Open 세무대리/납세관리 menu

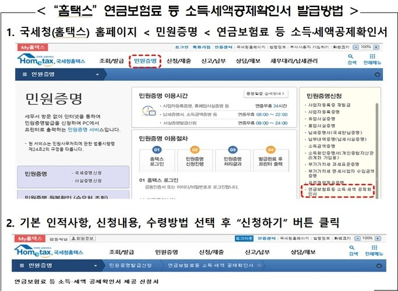pyautogui.click(x=294, y=61)
